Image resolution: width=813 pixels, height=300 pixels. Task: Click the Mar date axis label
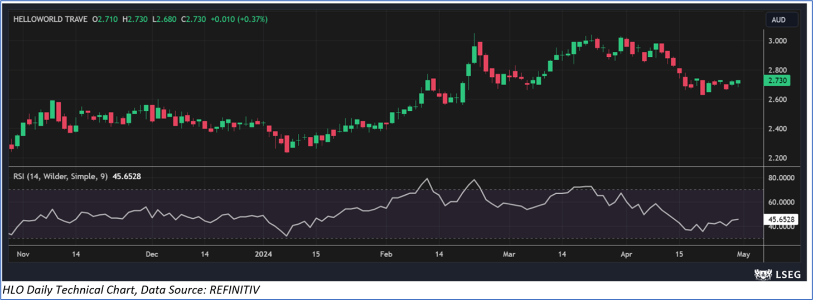click(509, 254)
